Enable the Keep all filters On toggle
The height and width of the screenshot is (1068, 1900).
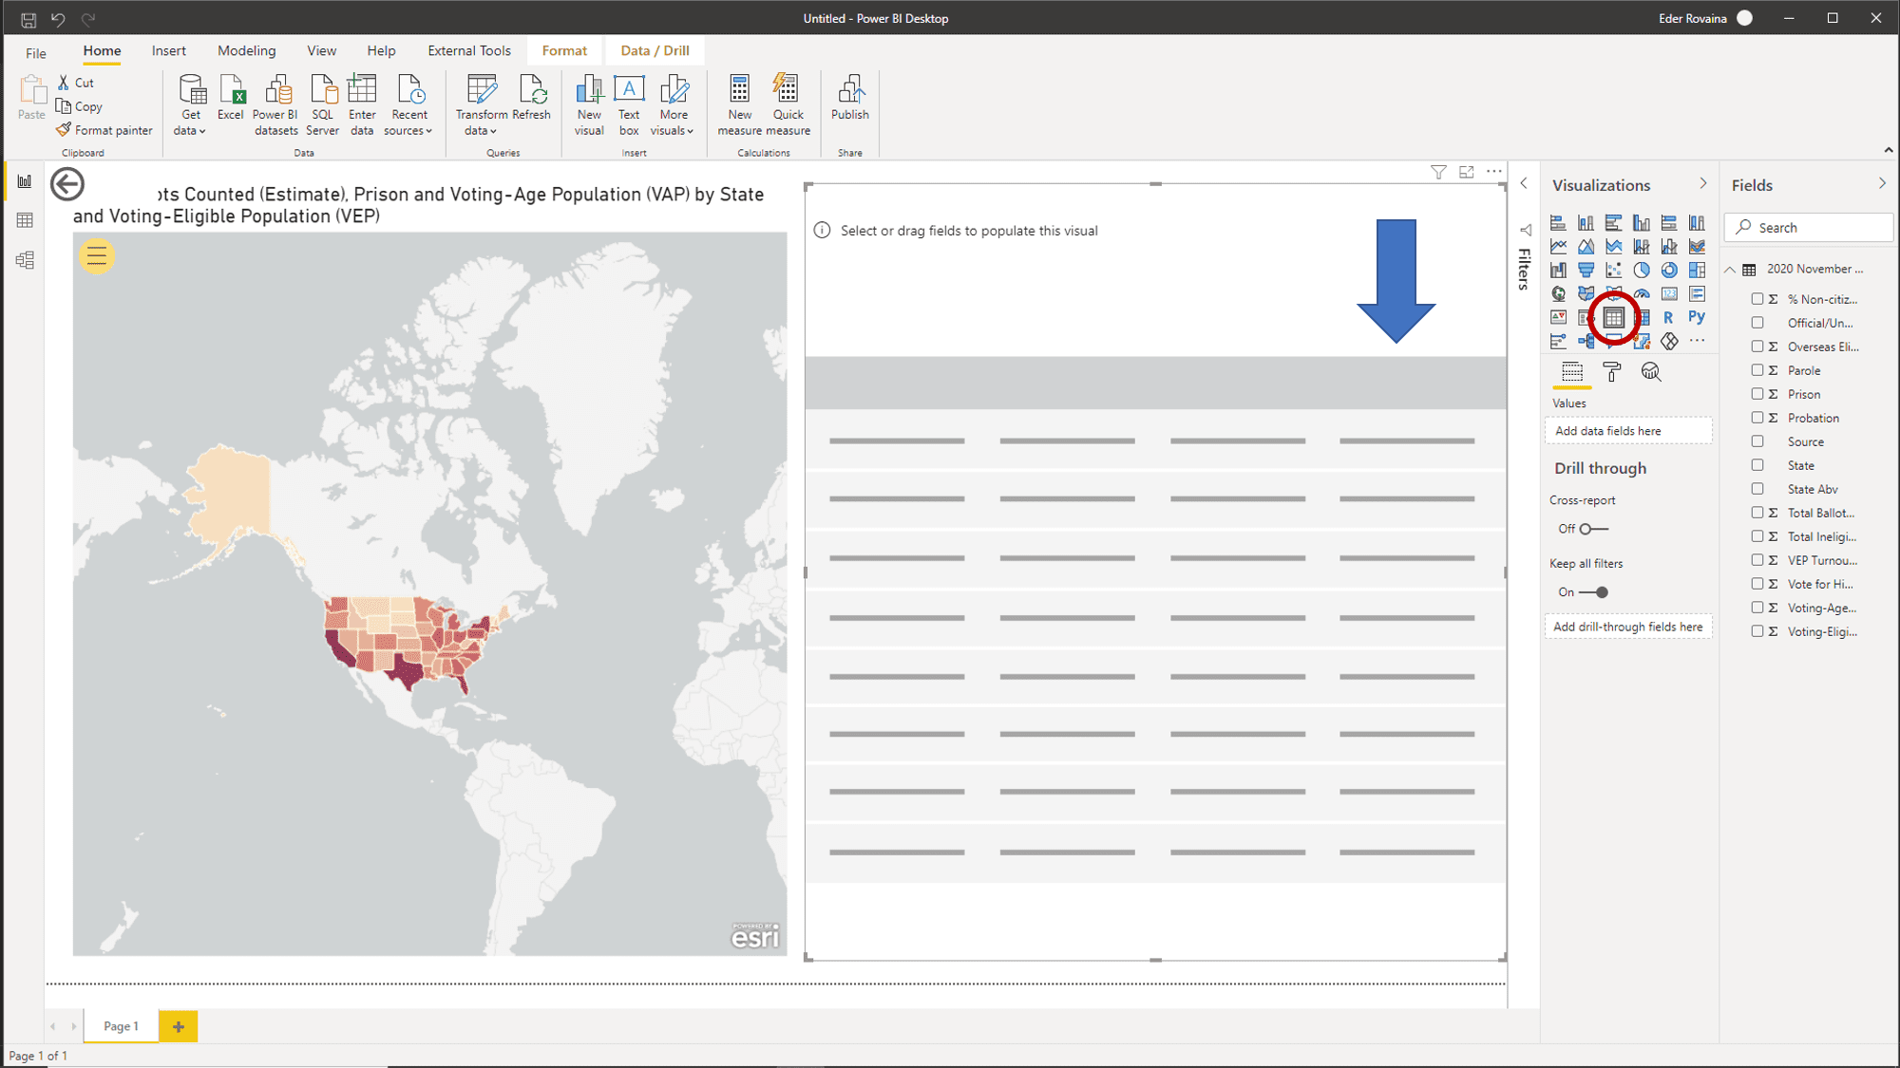point(1597,592)
